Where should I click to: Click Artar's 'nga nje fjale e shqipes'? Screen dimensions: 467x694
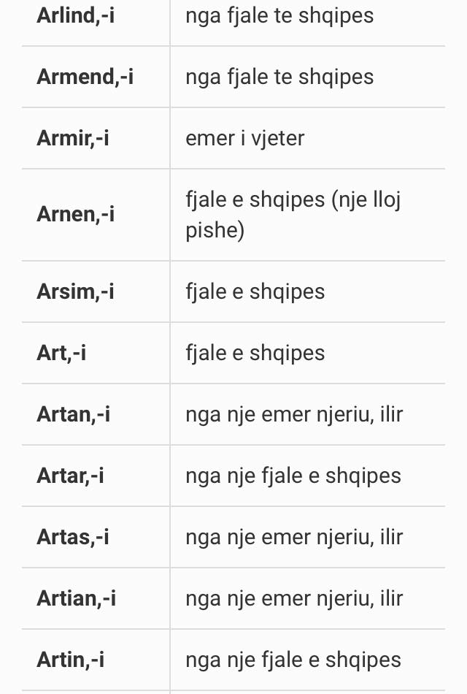point(293,477)
